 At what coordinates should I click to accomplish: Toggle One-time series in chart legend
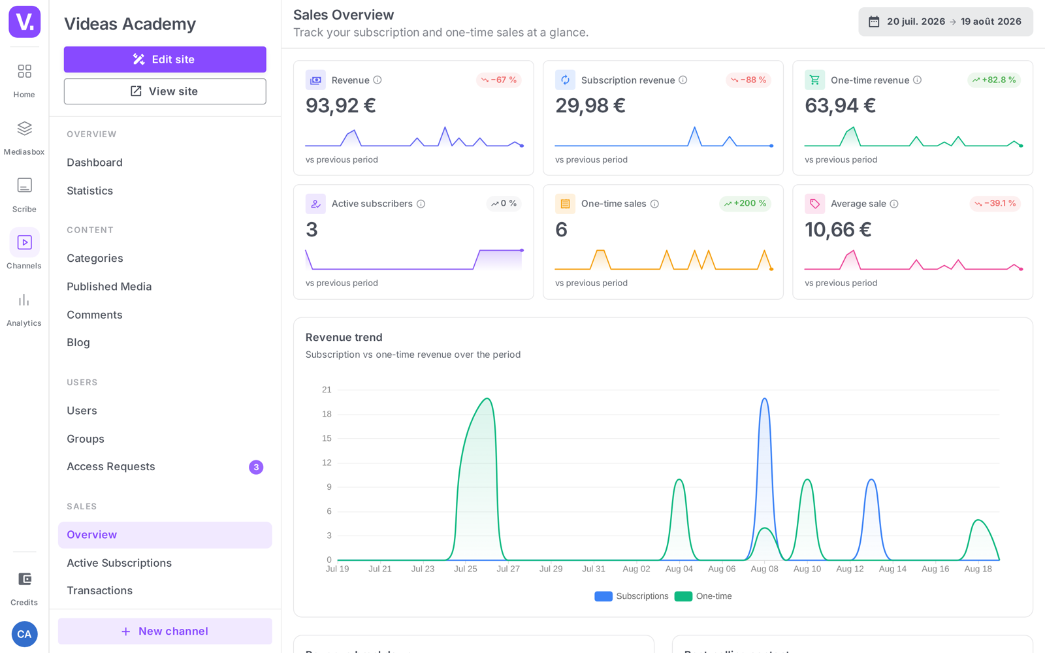click(703, 596)
